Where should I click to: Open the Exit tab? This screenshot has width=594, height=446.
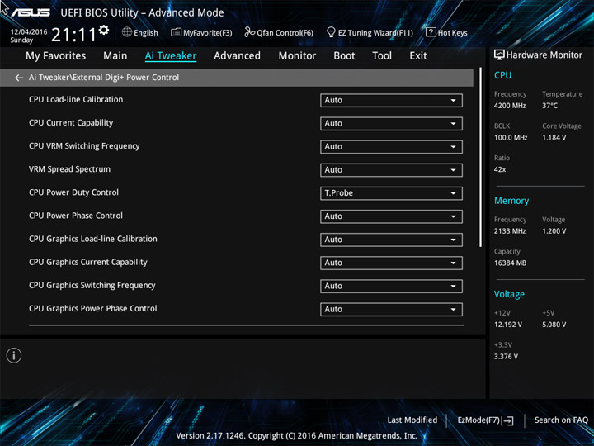[418, 56]
